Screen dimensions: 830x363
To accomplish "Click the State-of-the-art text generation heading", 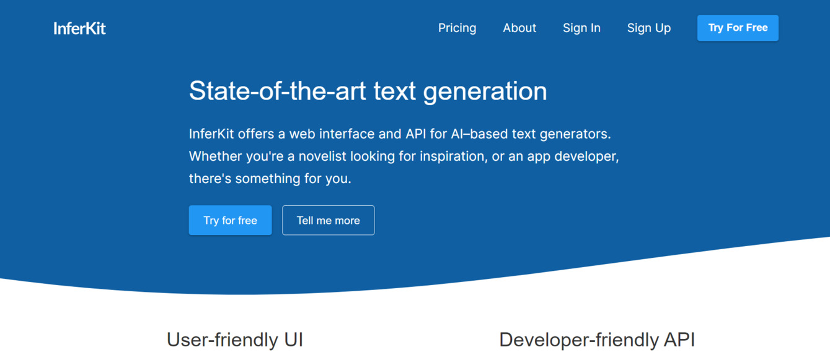I will pos(368,91).
